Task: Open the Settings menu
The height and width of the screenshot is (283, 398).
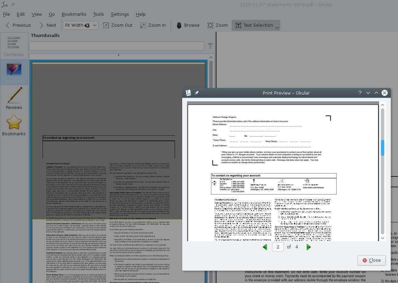Action: [120, 14]
